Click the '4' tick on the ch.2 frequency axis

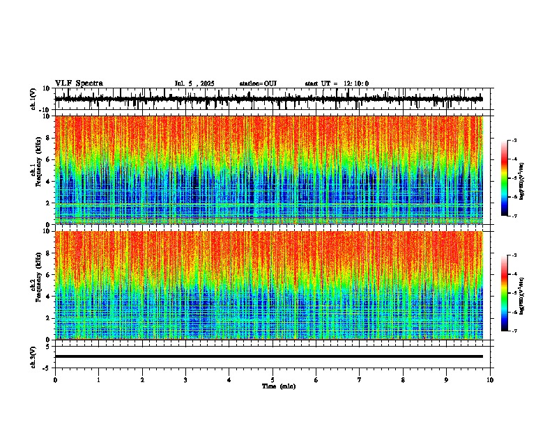pos(49,297)
